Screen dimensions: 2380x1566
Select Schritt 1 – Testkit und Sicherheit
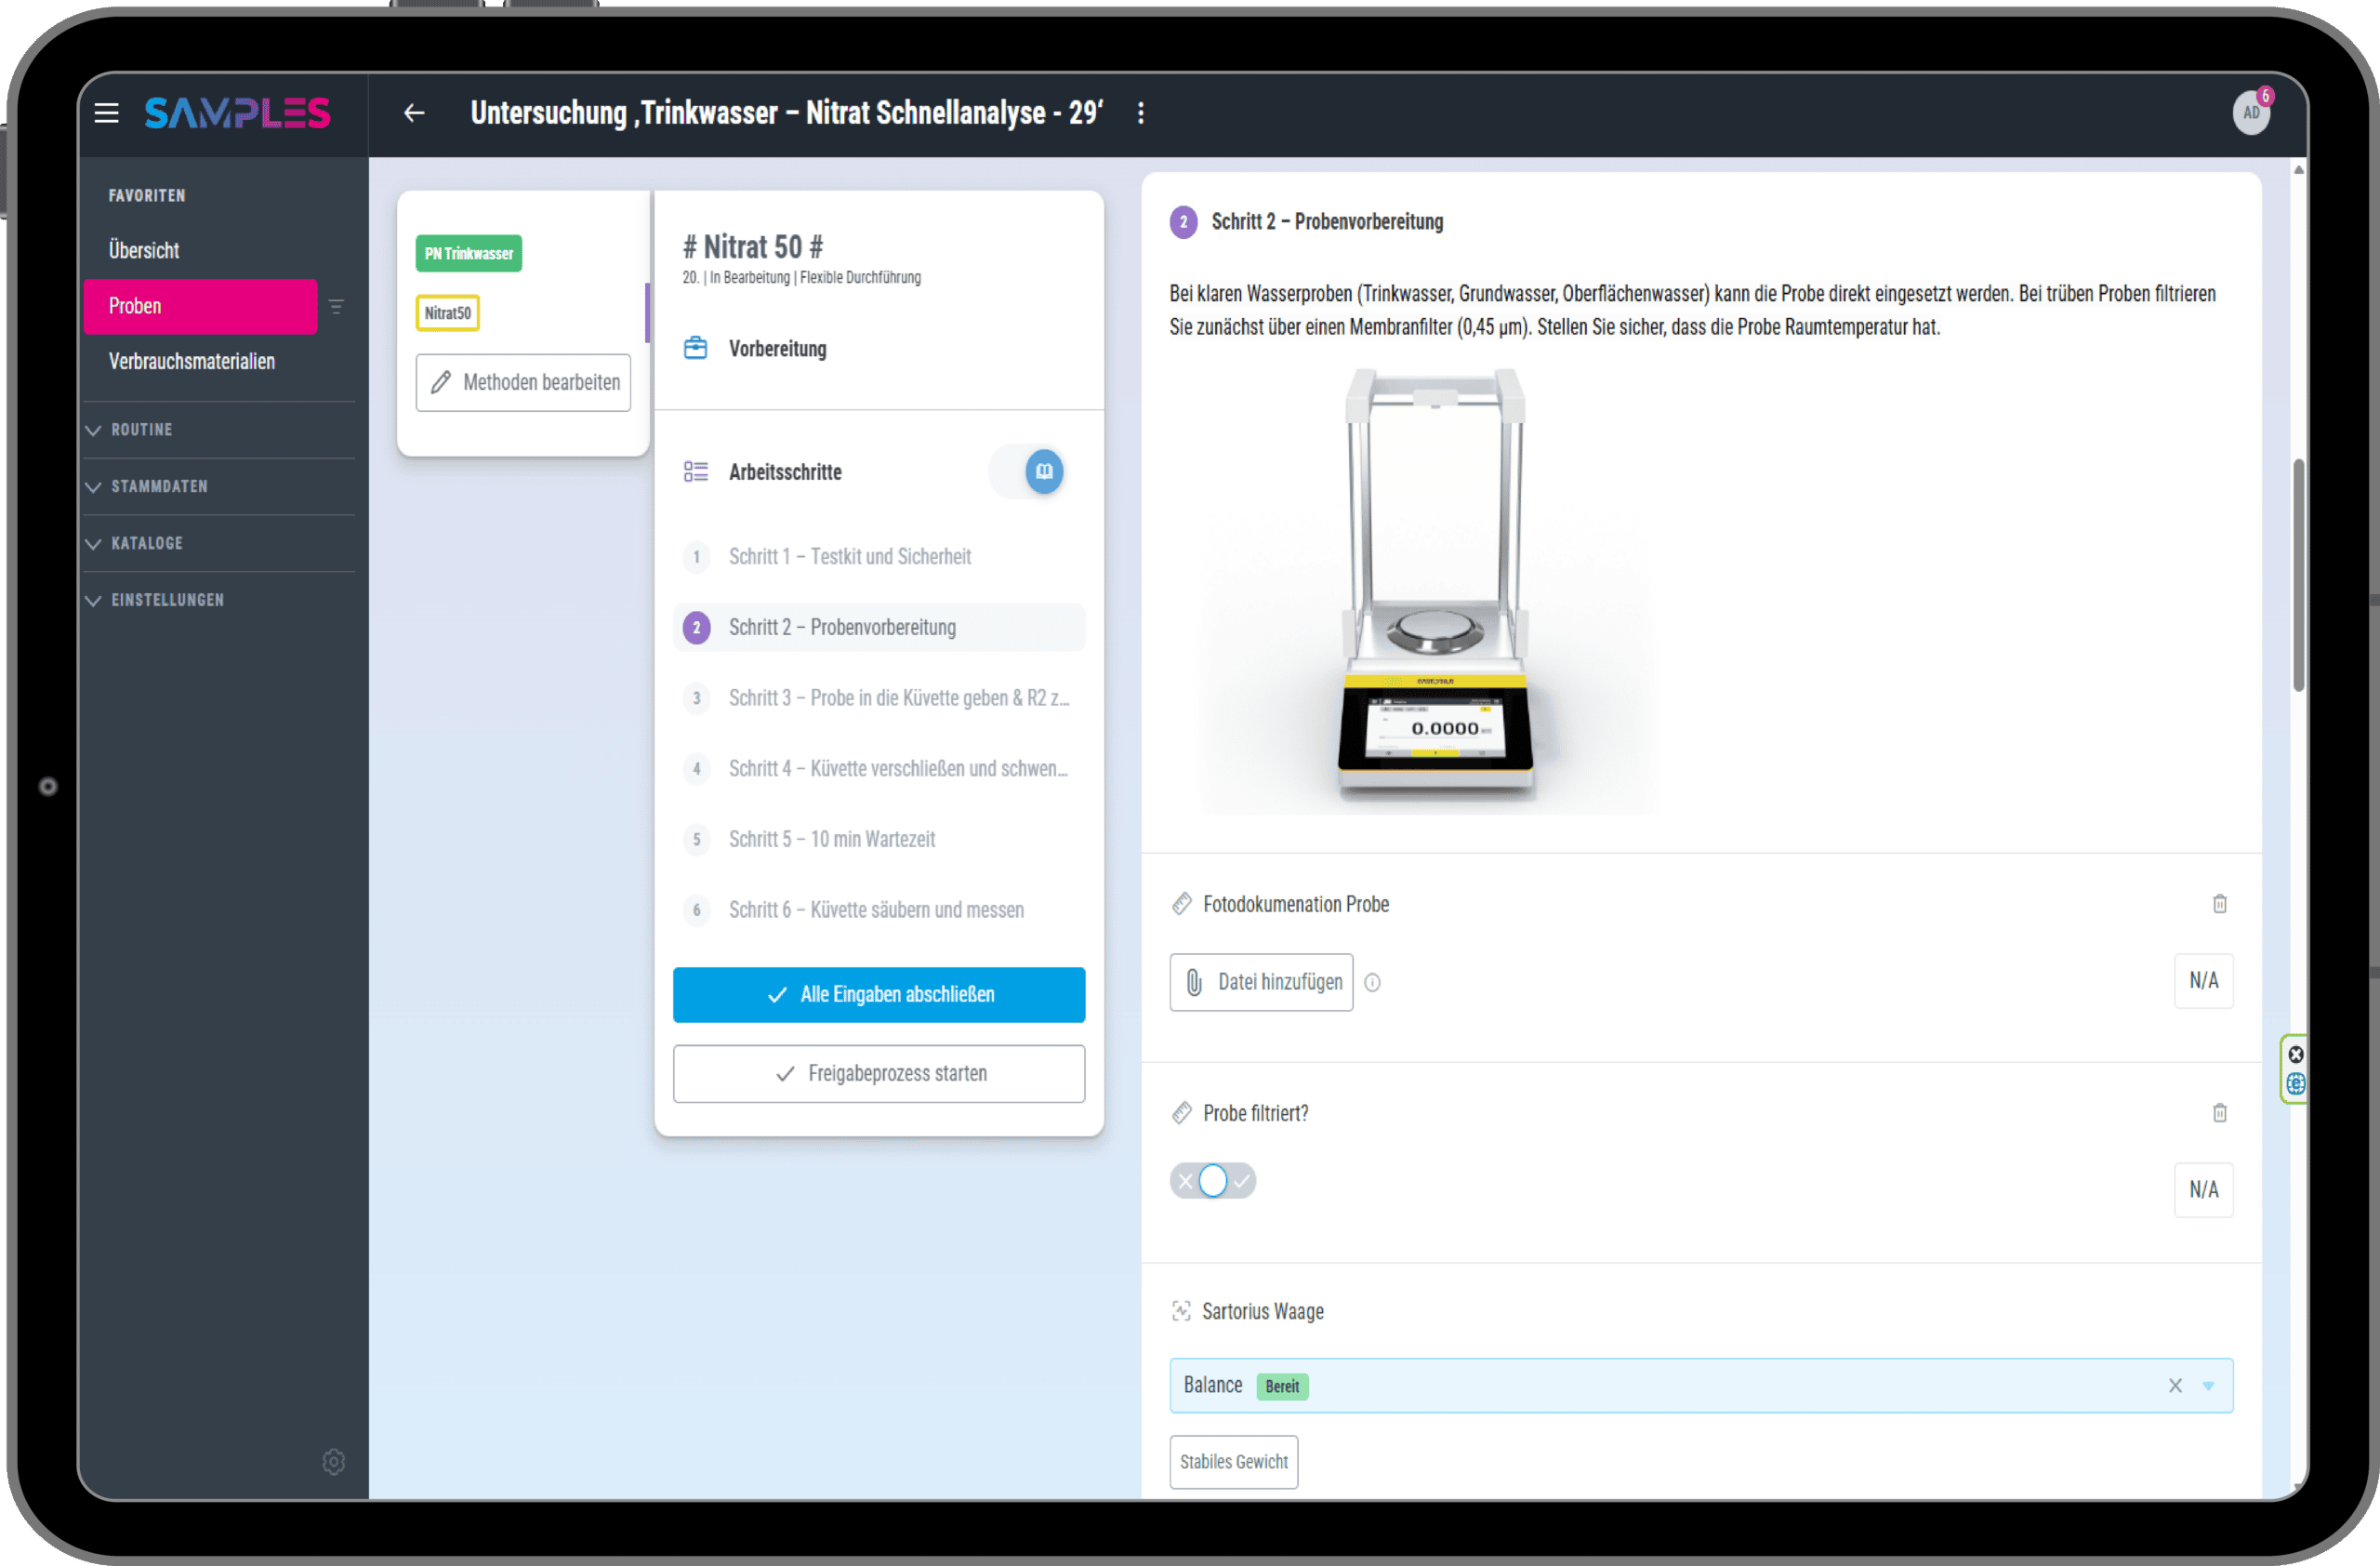click(x=879, y=557)
